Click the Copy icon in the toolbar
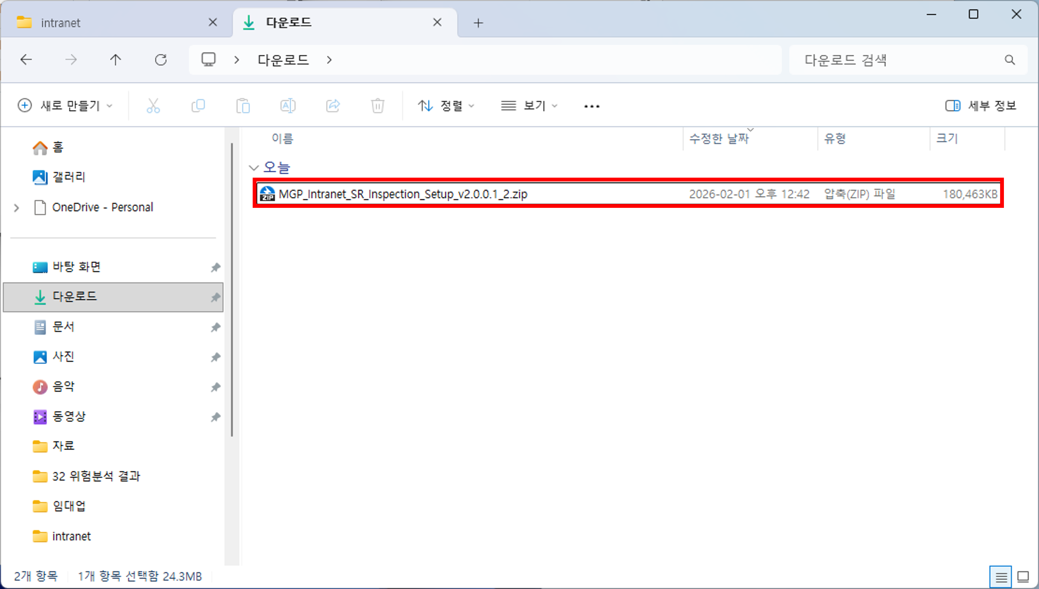Viewport: 1039px width, 589px height. click(x=198, y=106)
